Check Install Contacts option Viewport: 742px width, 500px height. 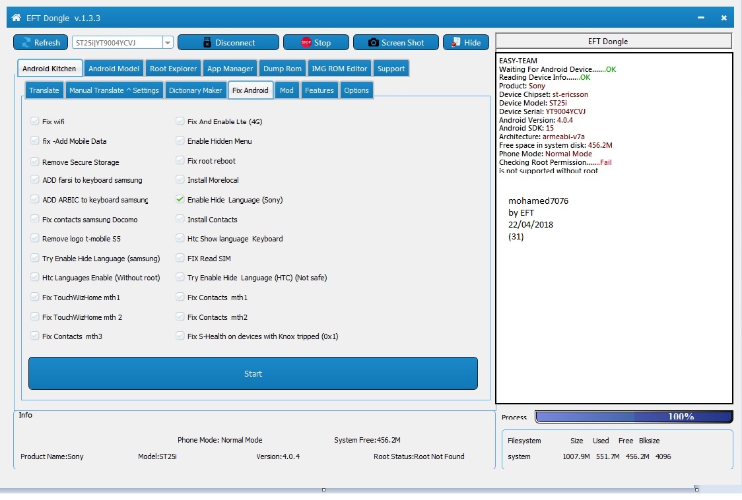click(180, 219)
